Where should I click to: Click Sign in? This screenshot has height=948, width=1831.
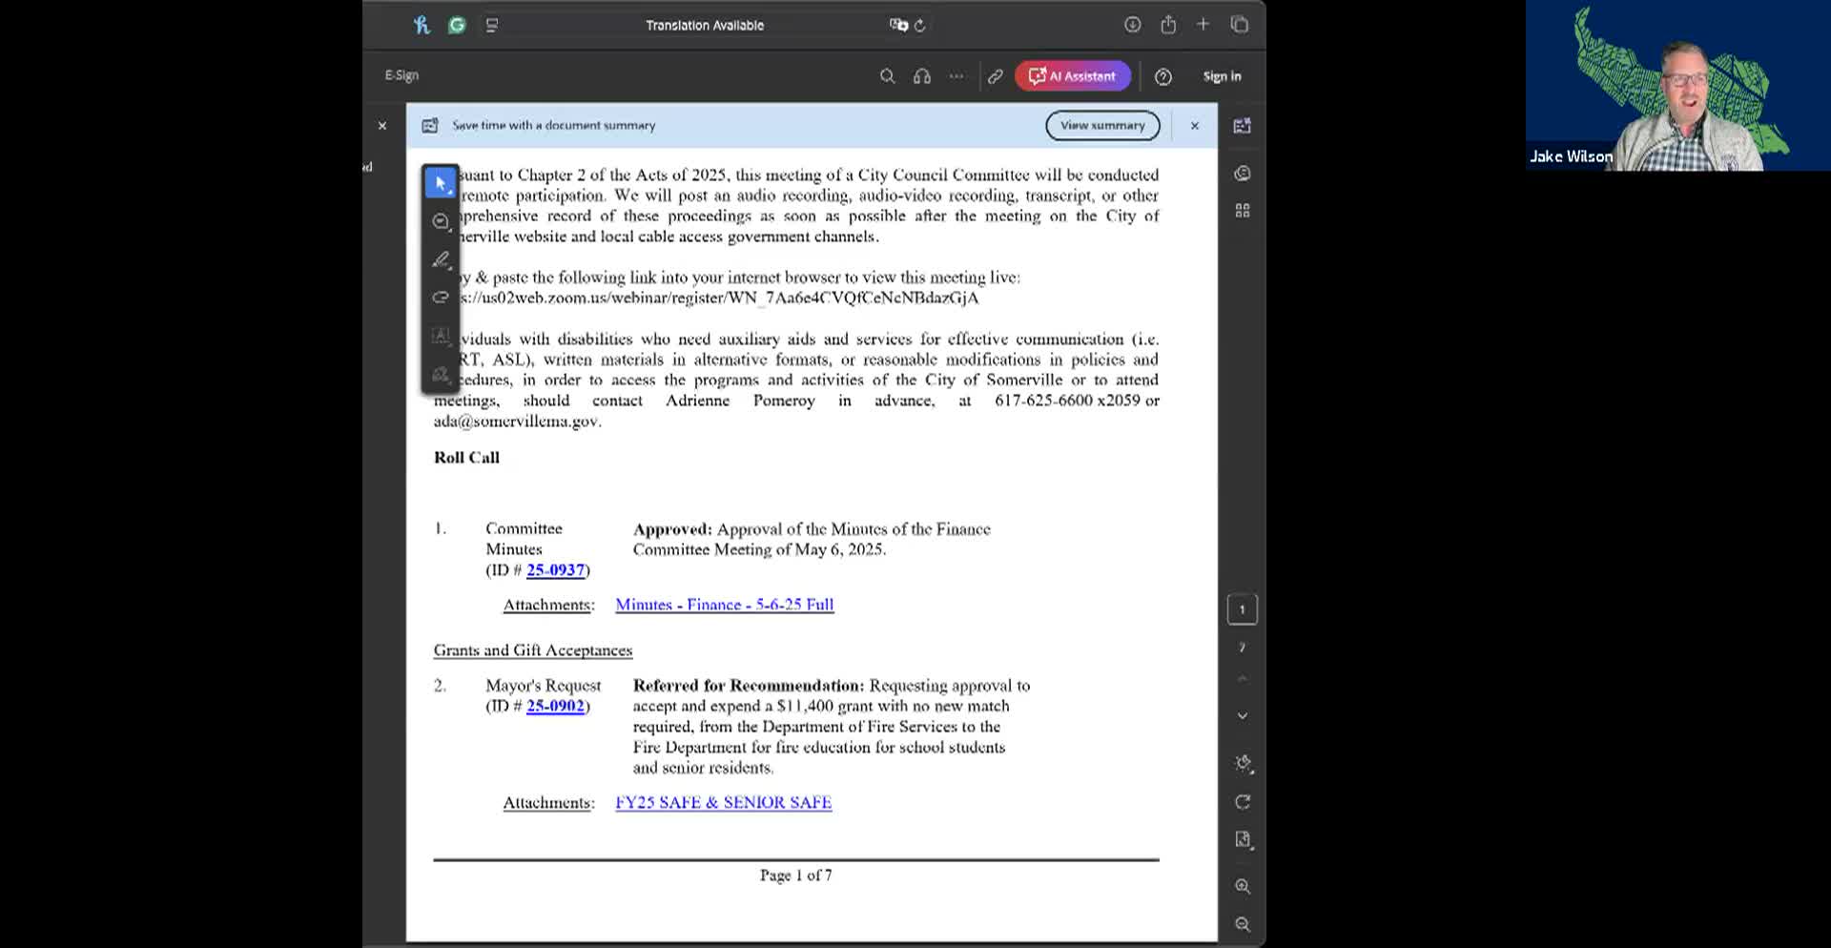(1222, 76)
